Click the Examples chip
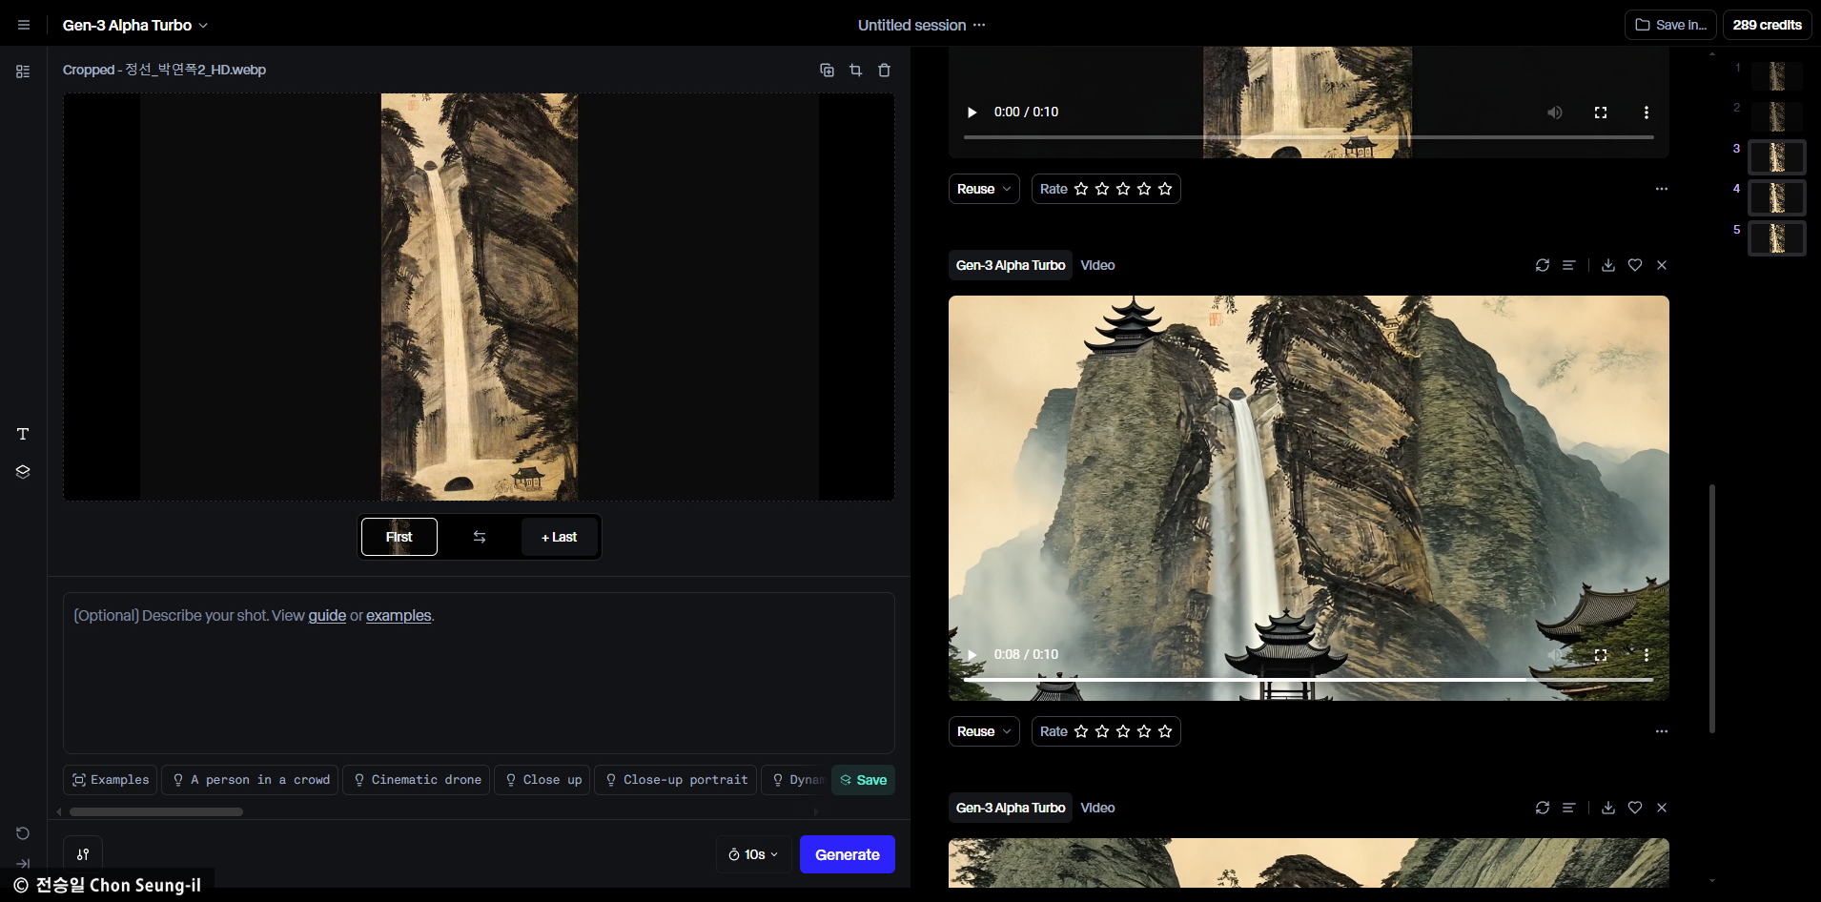The image size is (1821, 902). [x=111, y=780]
